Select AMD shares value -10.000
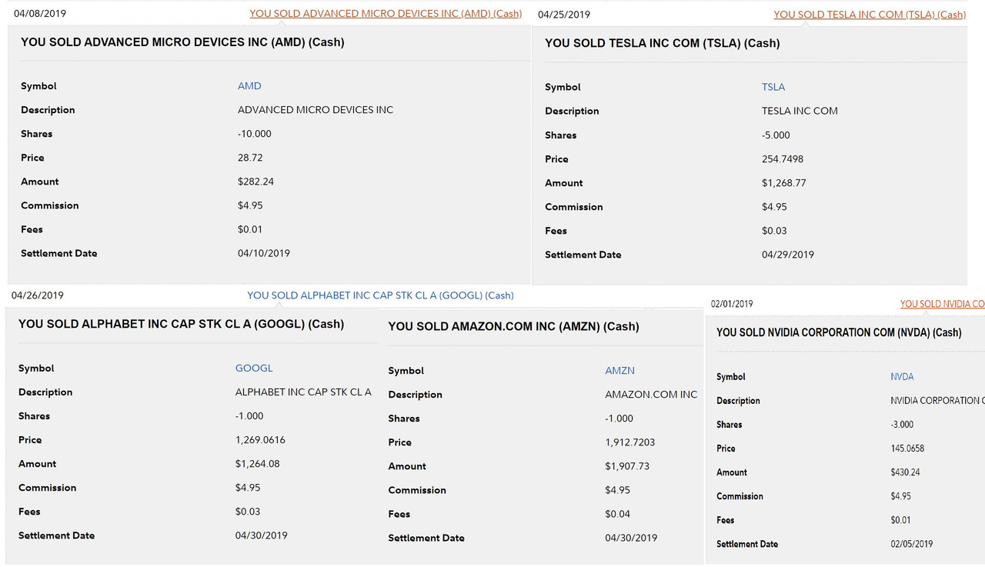This screenshot has height=567, width=985. pos(255,134)
